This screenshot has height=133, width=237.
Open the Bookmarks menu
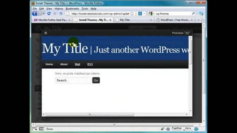[x=72, y=8]
